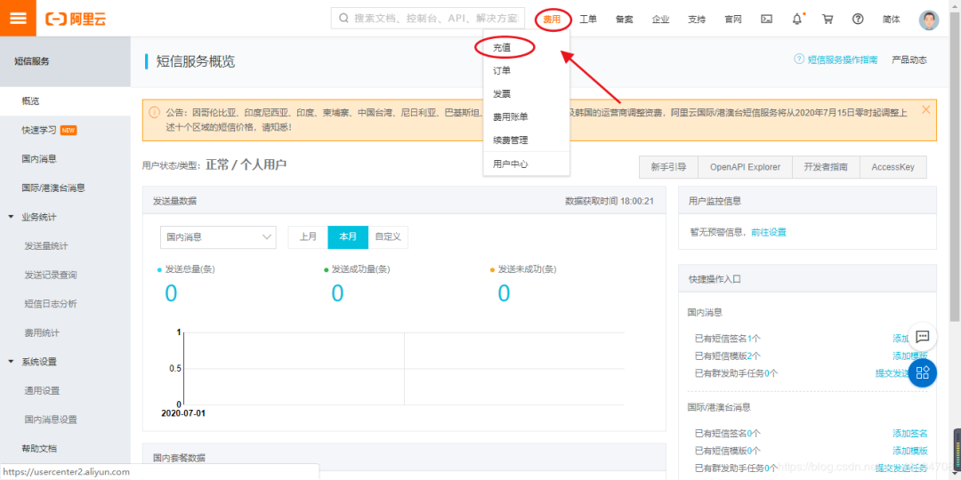The height and width of the screenshot is (480, 961).
Task: Select the 本月 period tab
Action: (348, 237)
